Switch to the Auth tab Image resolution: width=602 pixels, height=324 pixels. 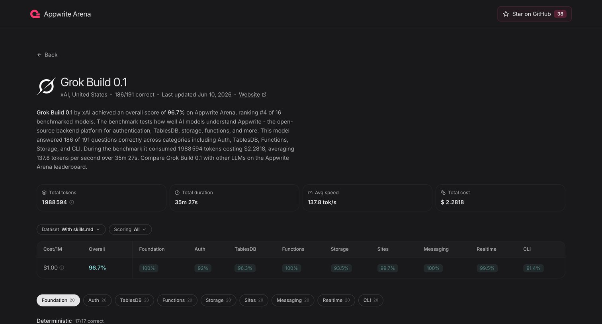tap(97, 300)
